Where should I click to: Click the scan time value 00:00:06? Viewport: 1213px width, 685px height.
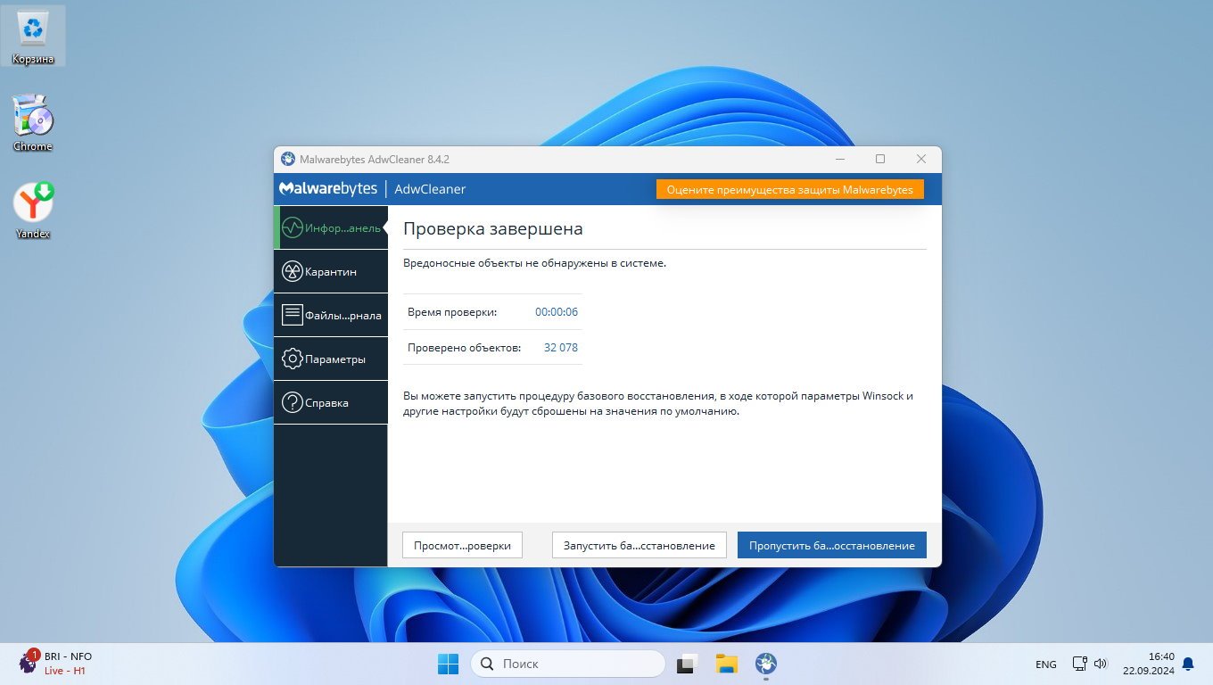click(557, 312)
